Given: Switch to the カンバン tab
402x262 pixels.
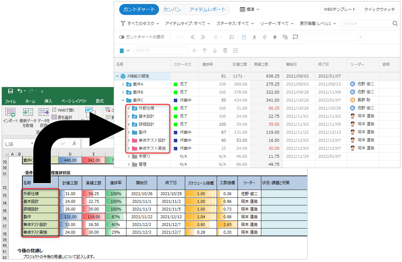Looking at the screenshot, I should click(x=172, y=9).
